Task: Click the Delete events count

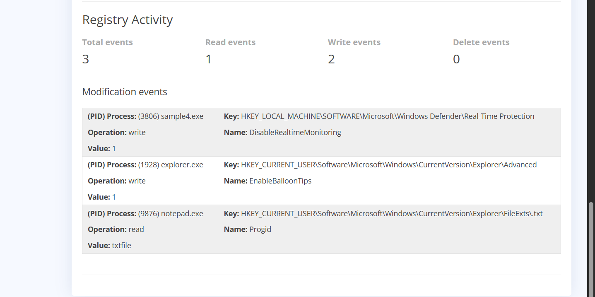Action: [456, 59]
